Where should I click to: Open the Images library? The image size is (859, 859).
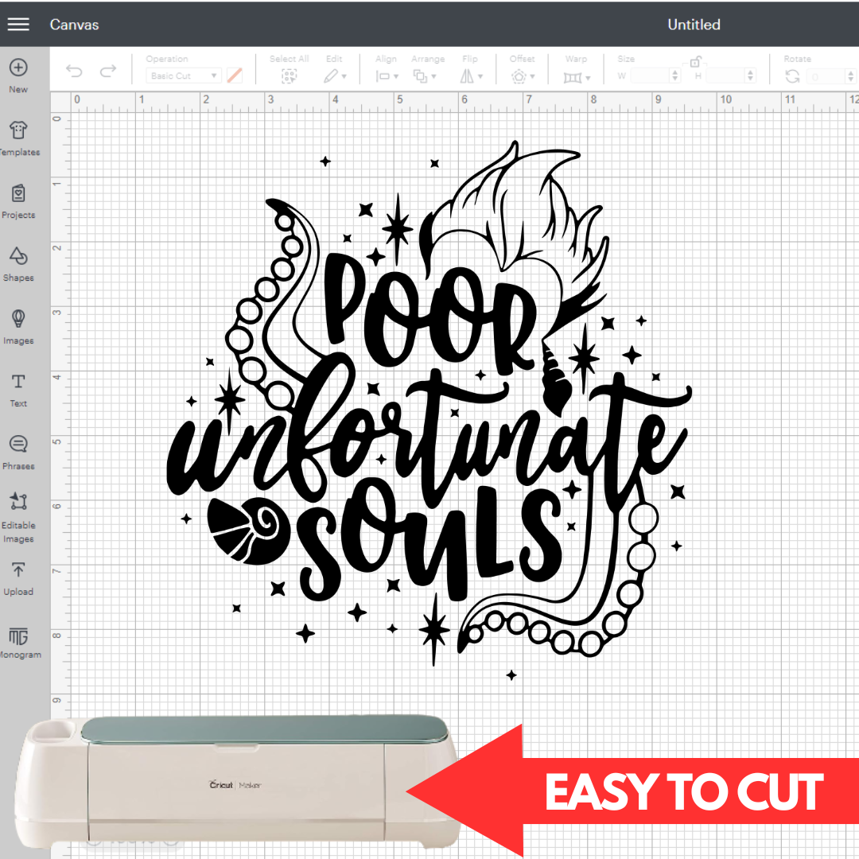tap(18, 327)
